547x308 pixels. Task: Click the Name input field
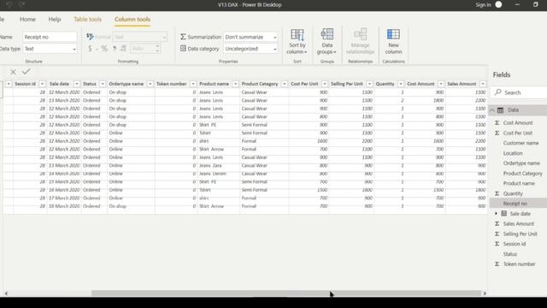50,37
